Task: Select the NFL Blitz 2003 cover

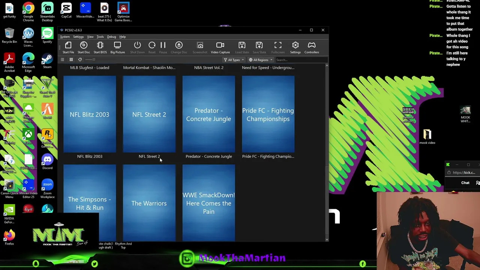Action: (90, 114)
